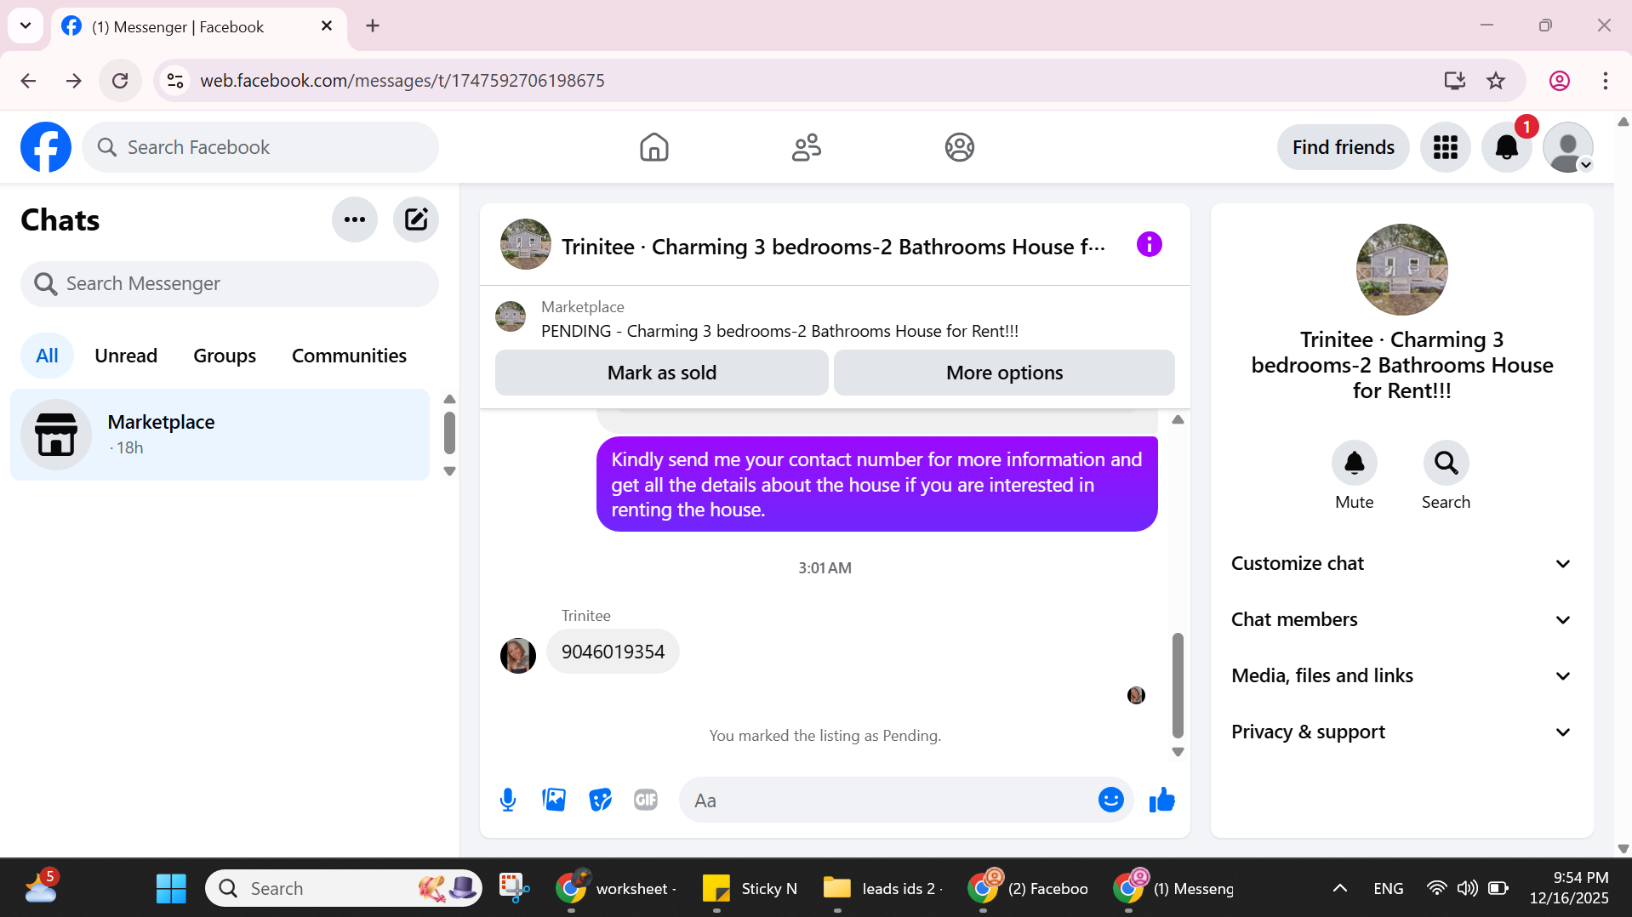This screenshot has height=917, width=1632.
Task: Click Mark as sold button
Action: coord(662,373)
